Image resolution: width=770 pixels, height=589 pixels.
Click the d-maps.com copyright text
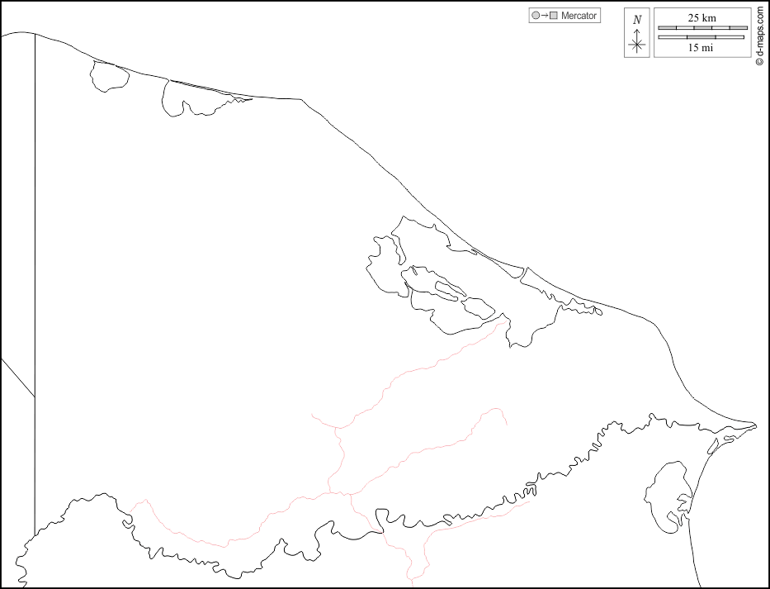[760, 37]
